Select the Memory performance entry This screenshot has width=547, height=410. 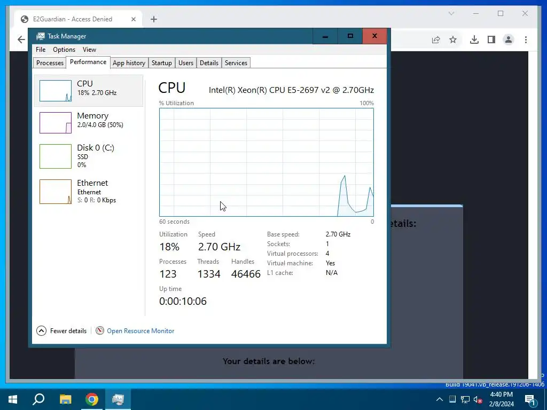point(89,122)
